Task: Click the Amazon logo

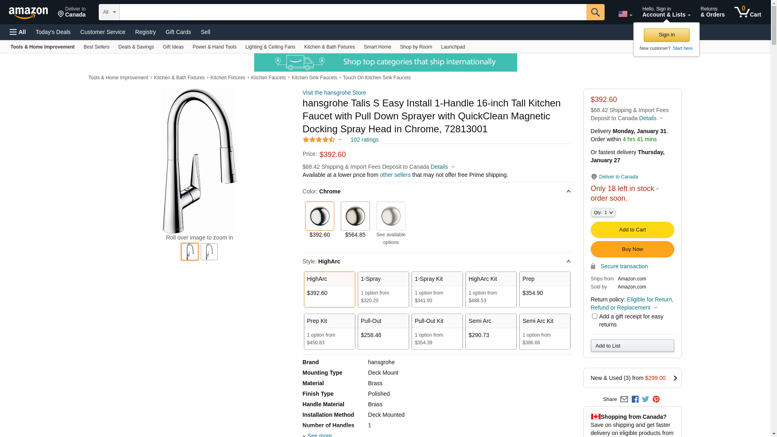Action: point(28,13)
